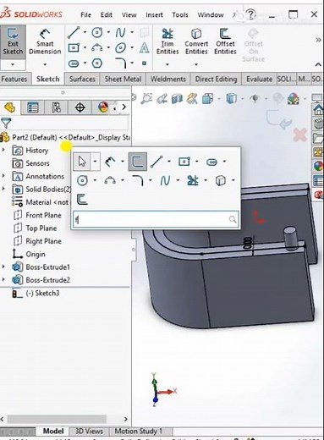Open PropertyManager tab
The width and height of the screenshot is (324, 440).
coord(33,107)
